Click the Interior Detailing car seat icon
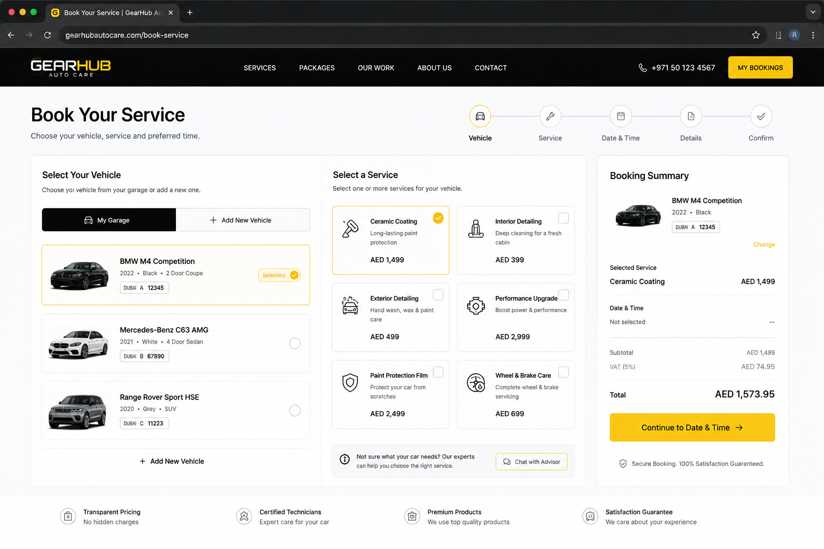The image size is (824, 549). click(476, 229)
